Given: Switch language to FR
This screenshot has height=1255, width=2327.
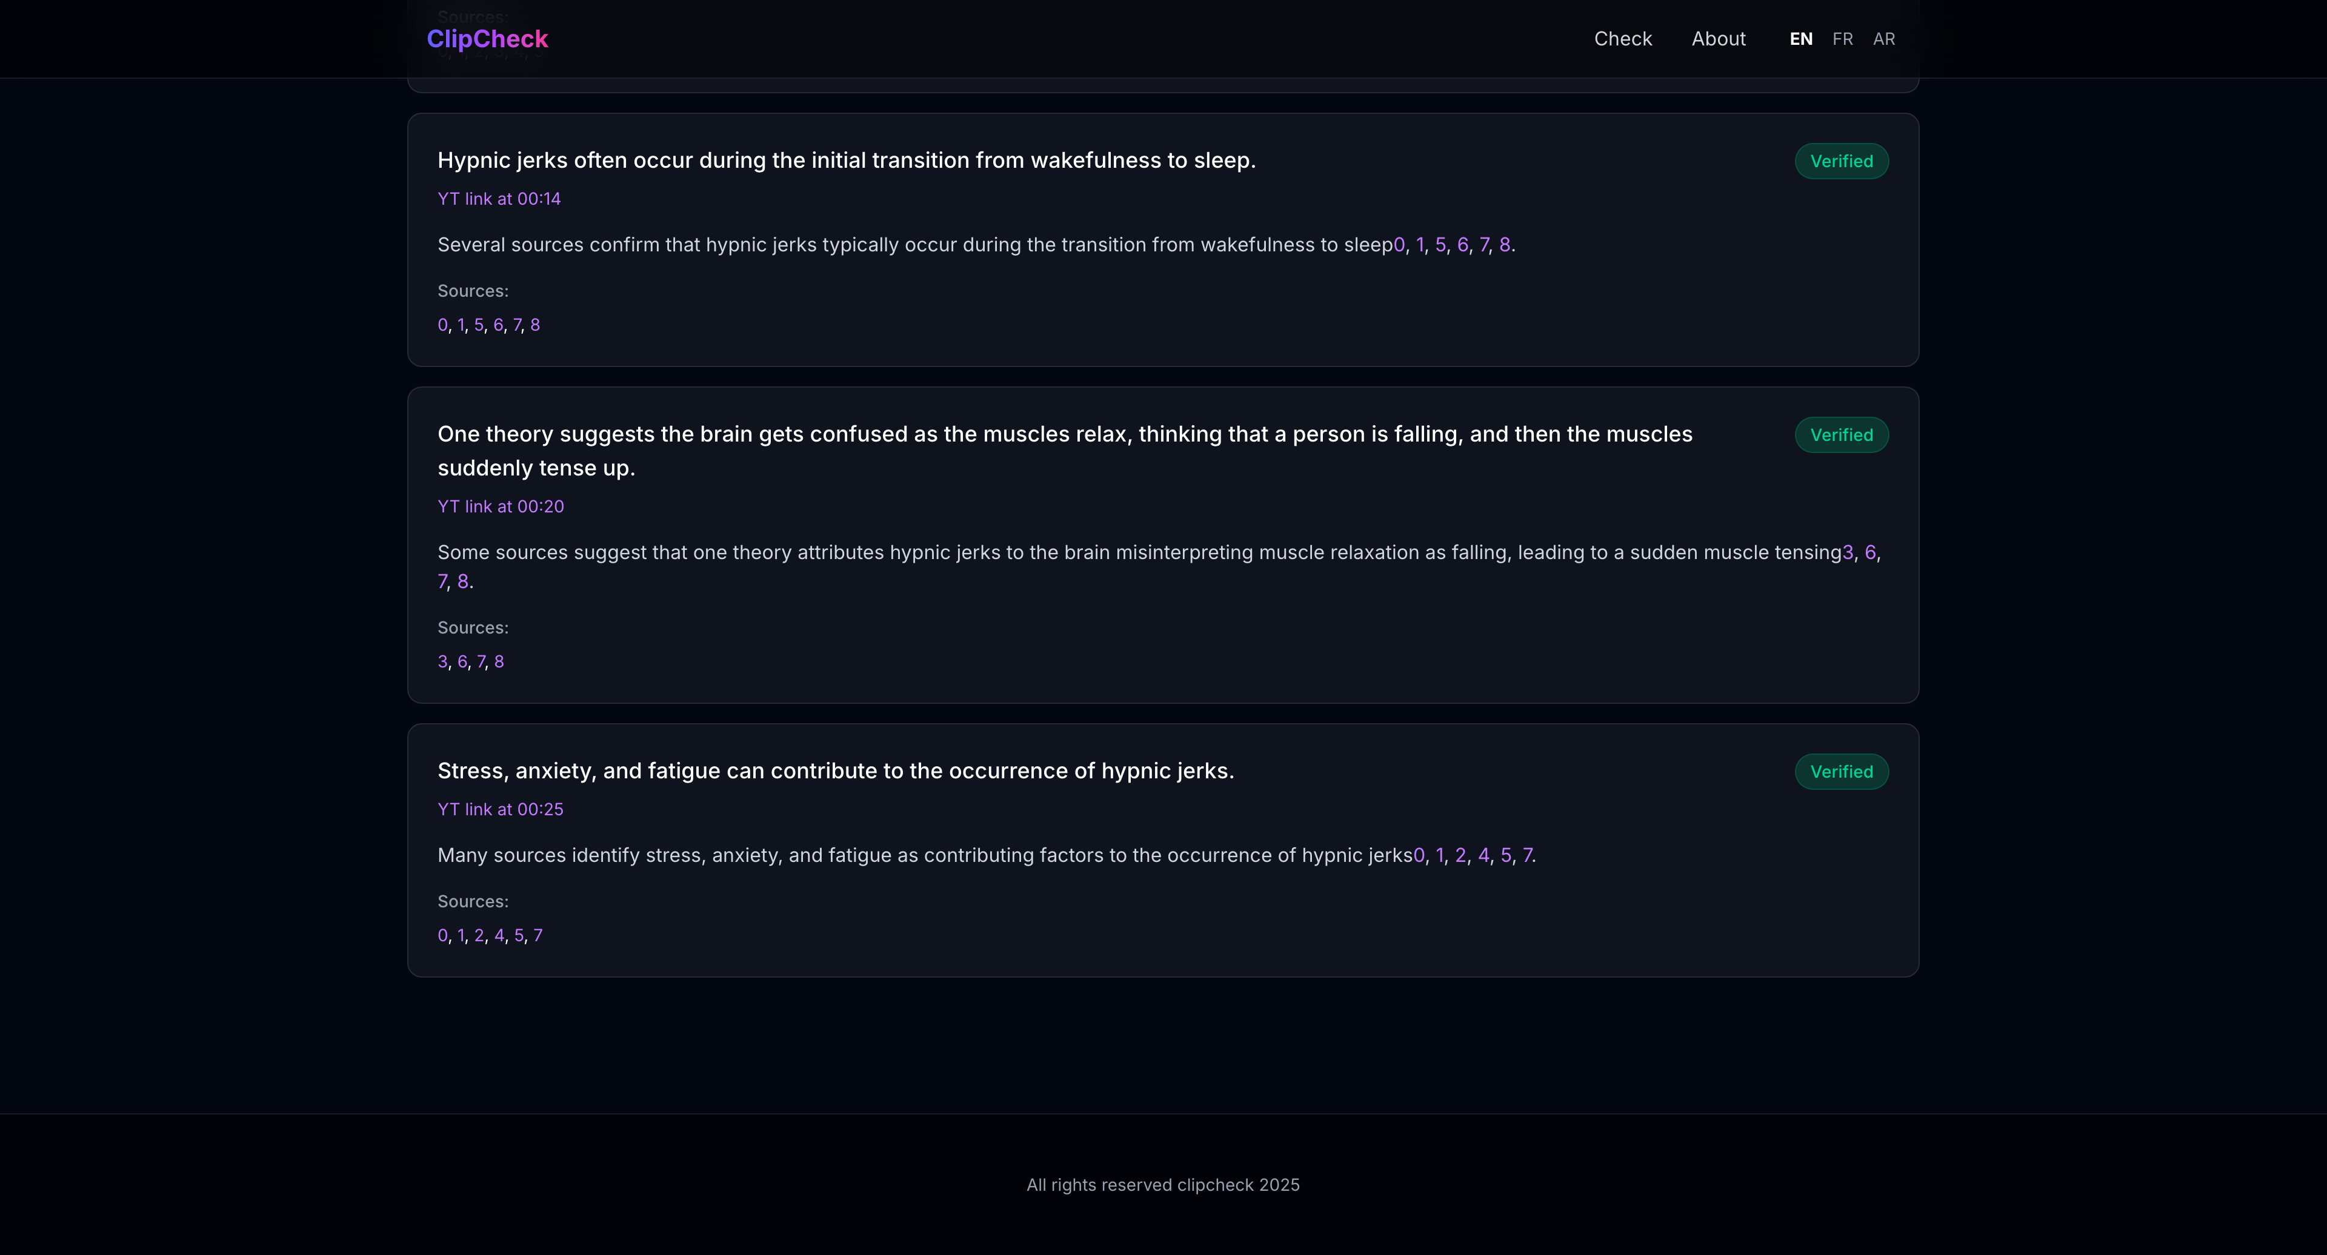Looking at the screenshot, I should click(1842, 39).
